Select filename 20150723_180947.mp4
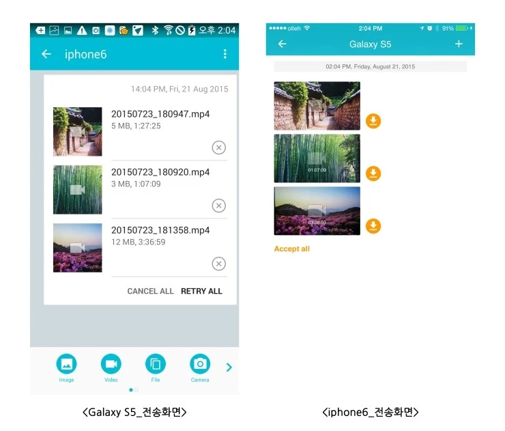The image size is (505, 431). [160, 114]
